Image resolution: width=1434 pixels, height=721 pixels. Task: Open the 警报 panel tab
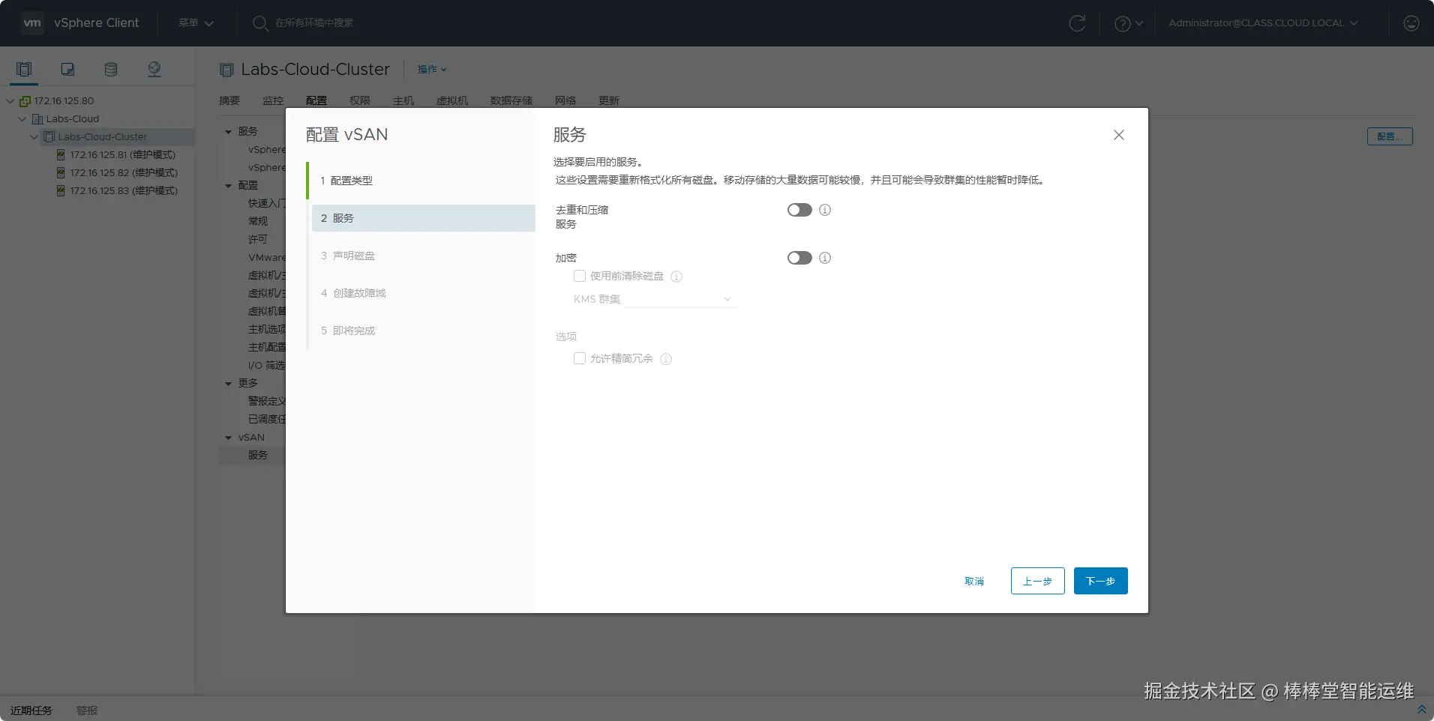click(x=87, y=711)
